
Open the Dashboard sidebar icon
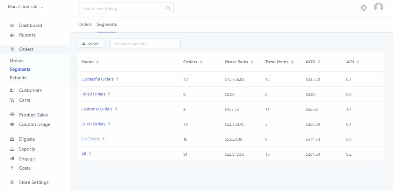(12, 25)
